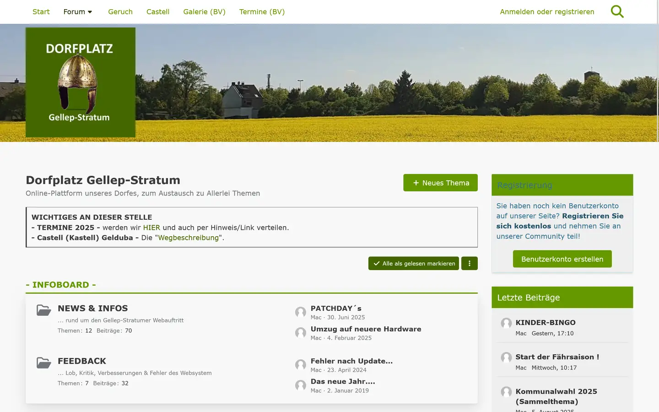
Task: Select Start in the navigation
Action: tap(41, 11)
